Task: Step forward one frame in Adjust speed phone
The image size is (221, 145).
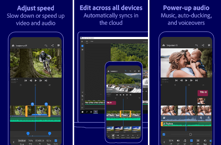Action: coord(41,81)
